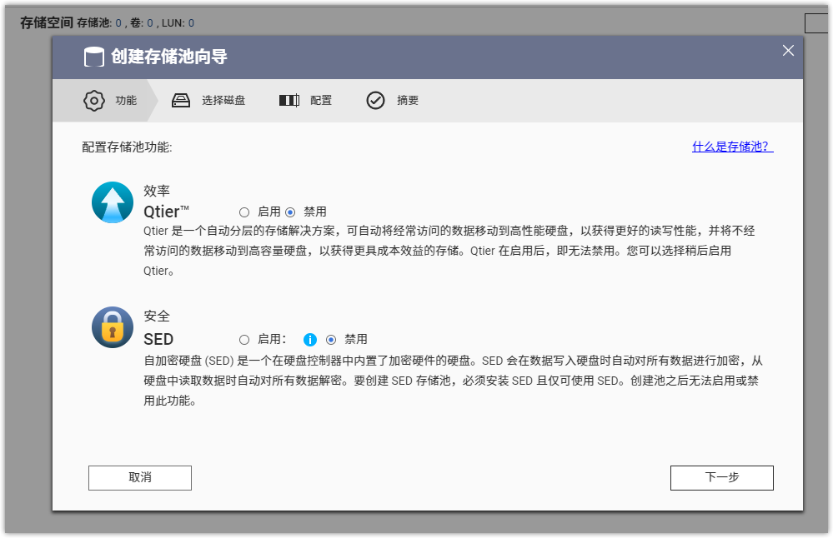The image size is (833, 538).
Task: Enable SED with the 启用 radio button
Action: coord(244,340)
